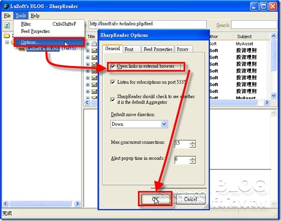The width and height of the screenshot is (281, 221).
Task: Increase Alert popup time seconds
Action: (192, 158)
